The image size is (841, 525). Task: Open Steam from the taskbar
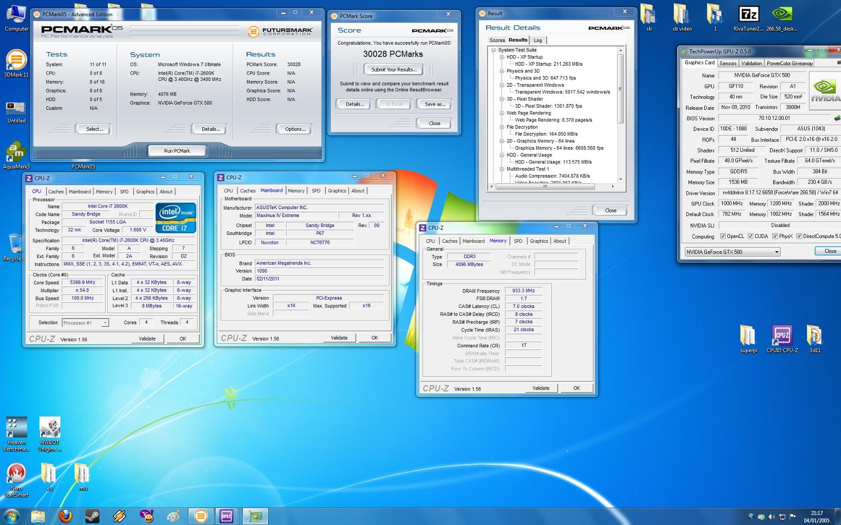pyautogui.click(x=92, y=517)
